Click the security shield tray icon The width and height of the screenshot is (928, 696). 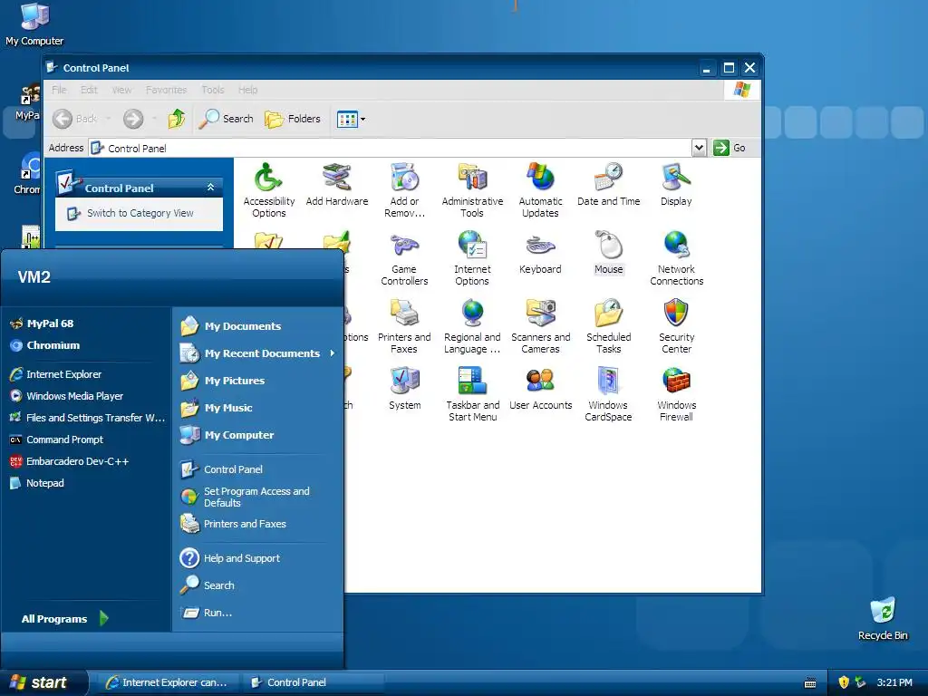(x=844, y=682)
